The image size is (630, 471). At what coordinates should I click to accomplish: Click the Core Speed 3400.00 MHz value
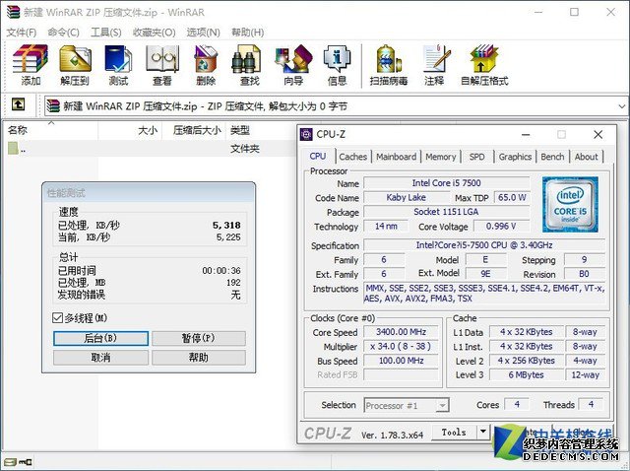coord(401,332)
